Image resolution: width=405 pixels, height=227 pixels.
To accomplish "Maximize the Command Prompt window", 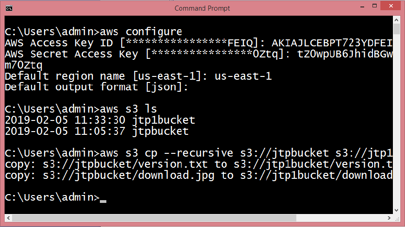I will pyautogui.click(x=374, y=6).
